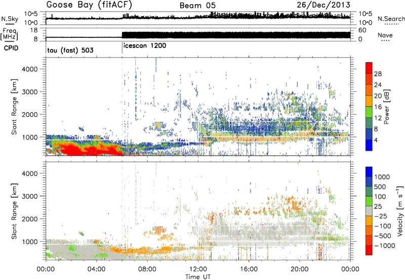
Task: Click the '-1000' velocity scale value
Action: [x=384, y=246]
